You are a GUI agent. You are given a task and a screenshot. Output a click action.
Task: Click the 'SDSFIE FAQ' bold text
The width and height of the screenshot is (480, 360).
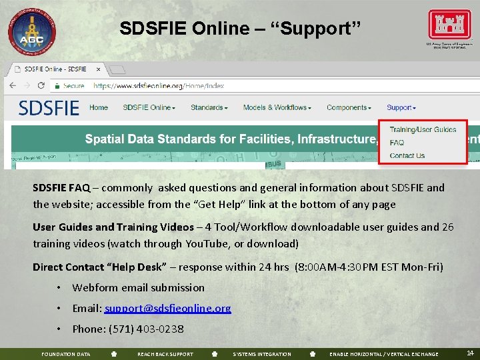click(x=61, y=187)
